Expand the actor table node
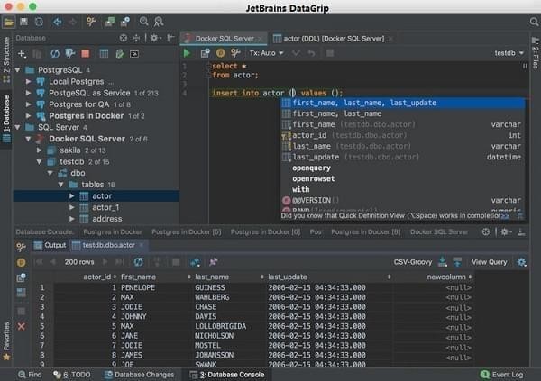Image resolution: width=541 pixels, height=381 pixels. 72,195
